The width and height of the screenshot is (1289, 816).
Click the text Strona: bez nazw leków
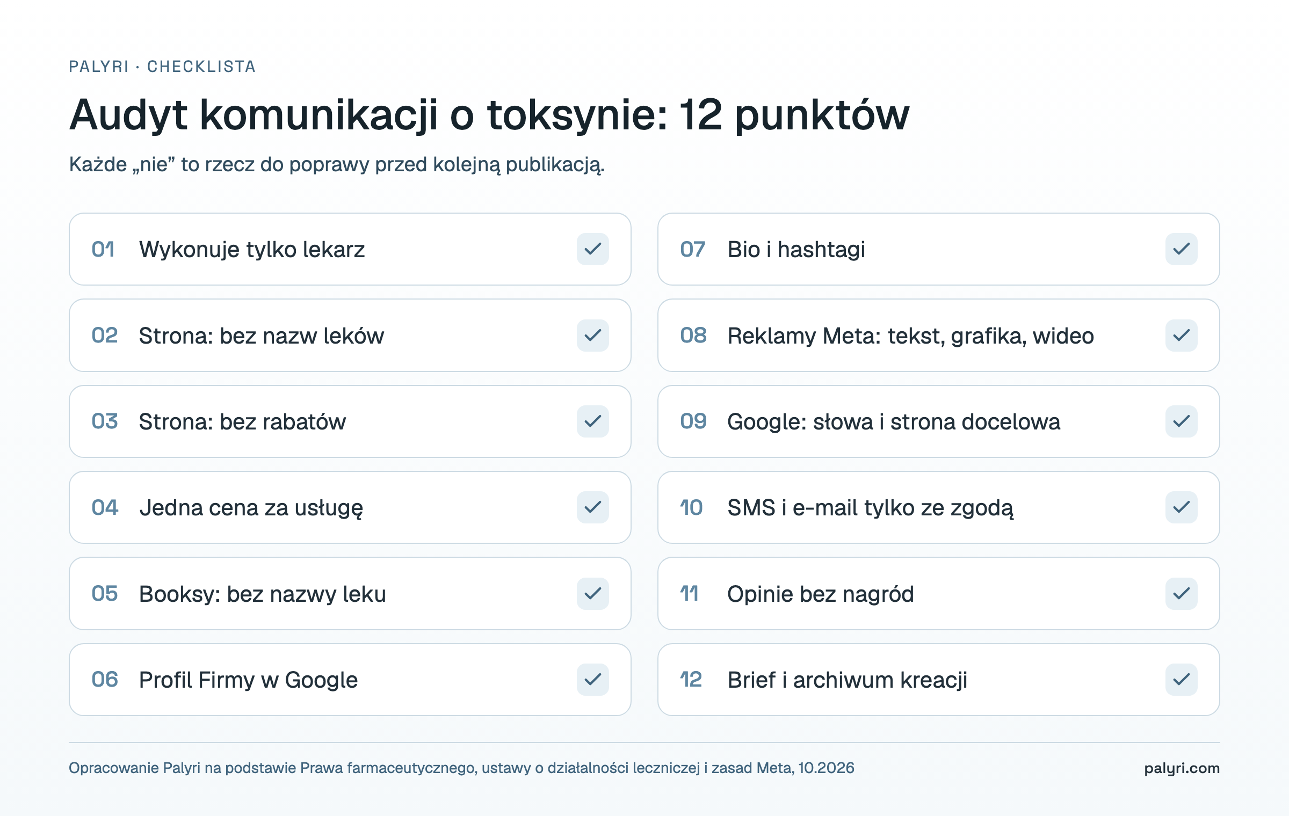262,336
